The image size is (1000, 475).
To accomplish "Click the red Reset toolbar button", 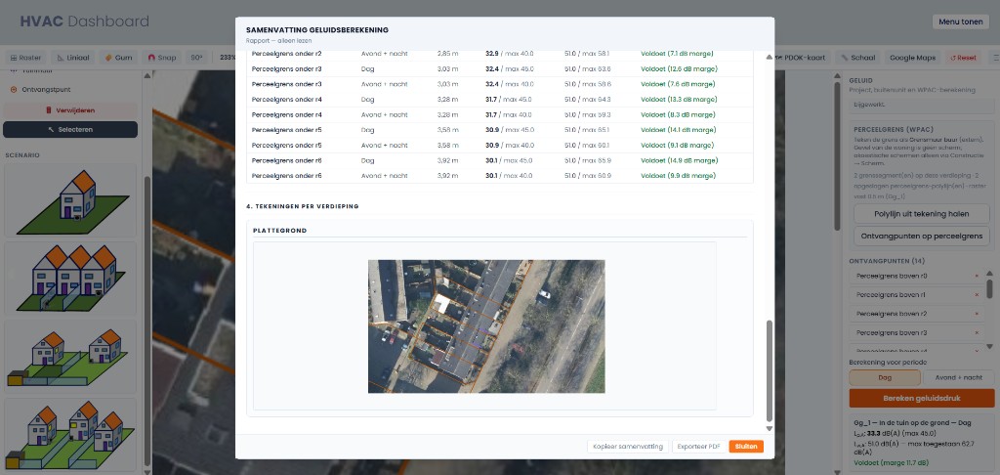I will coord(963,58).
